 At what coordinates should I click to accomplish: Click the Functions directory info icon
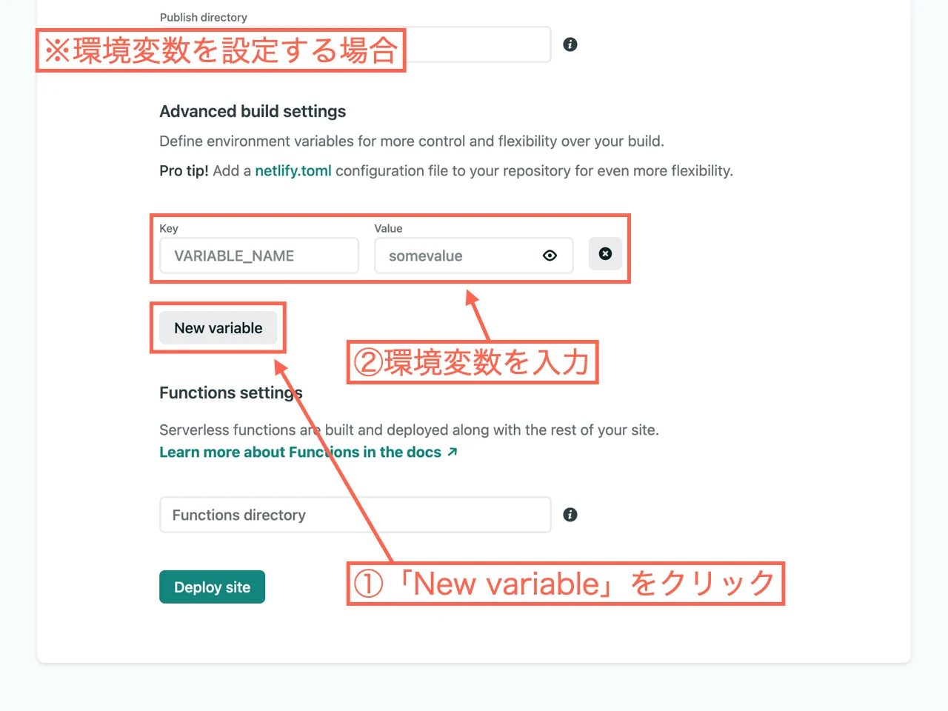click(570, 514)
